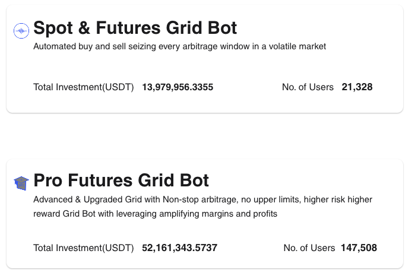Click the automated buy and sell description
Image resolution: width=415 pixels, height=276 pixels.
179,46
